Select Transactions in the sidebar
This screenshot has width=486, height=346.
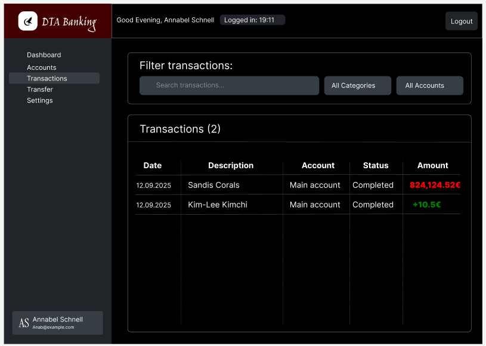pos(47,78)
